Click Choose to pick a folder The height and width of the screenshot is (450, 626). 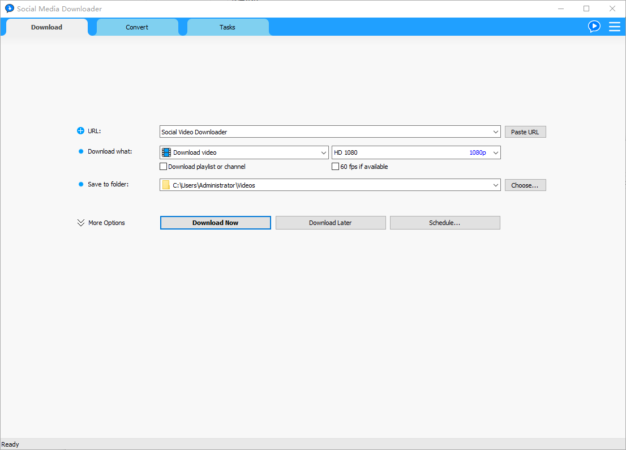tap(525, 185)
